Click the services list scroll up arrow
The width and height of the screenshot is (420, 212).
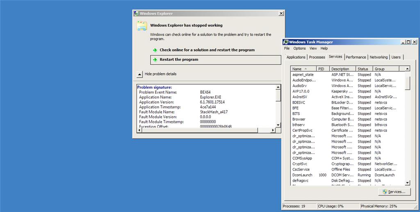pos(407,69)
